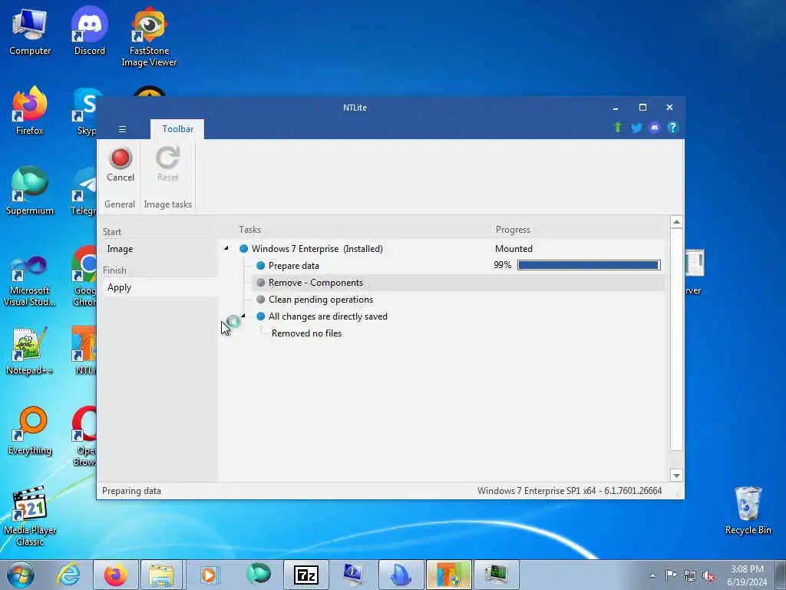
Task: Open the NTLite Twitter link
Action: [x=636, y=128]
